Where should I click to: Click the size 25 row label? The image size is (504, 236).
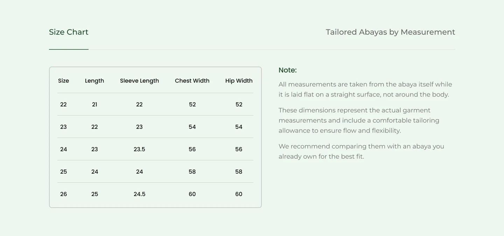coord(63,172)
